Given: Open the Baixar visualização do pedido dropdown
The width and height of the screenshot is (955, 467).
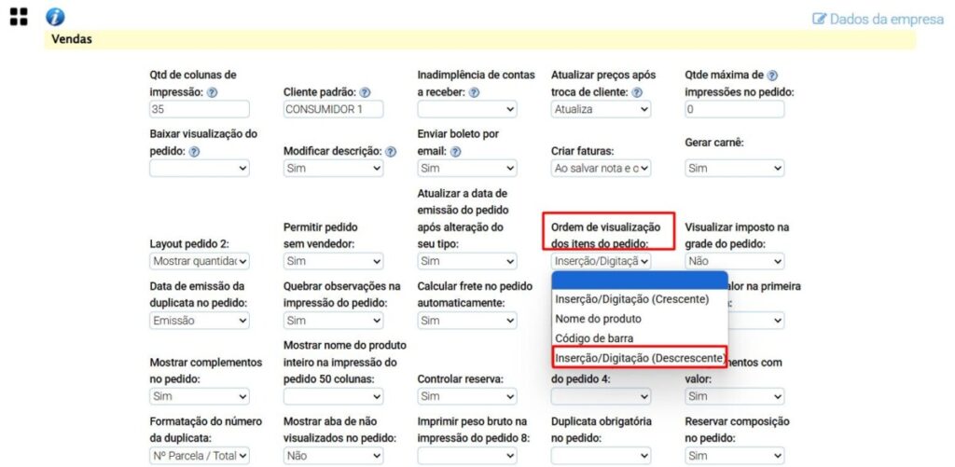Looking at the screenshot, I should tap(200, 168).
